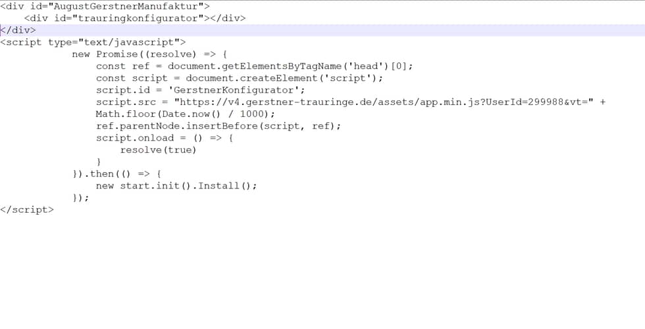
Task: Click the "text/javascript" type attribute value
Action: click(129, 42)
